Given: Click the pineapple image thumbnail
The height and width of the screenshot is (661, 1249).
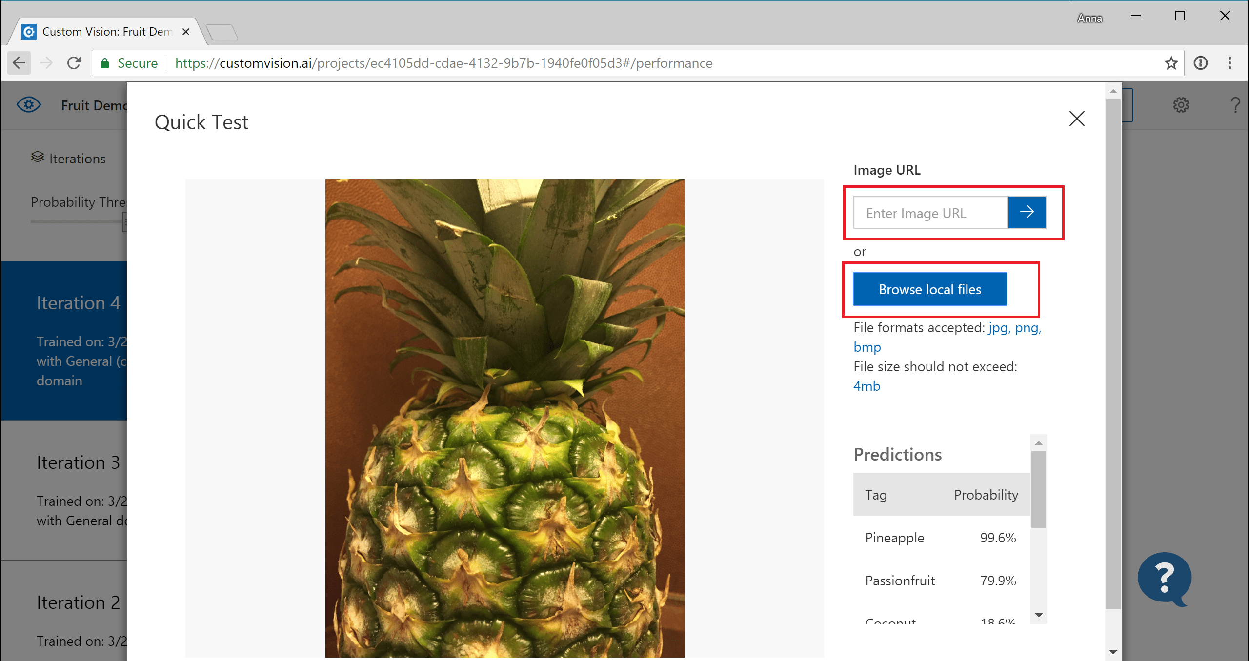Looking at the screenshot, I should pyautogui.click(x=505, y=413).
